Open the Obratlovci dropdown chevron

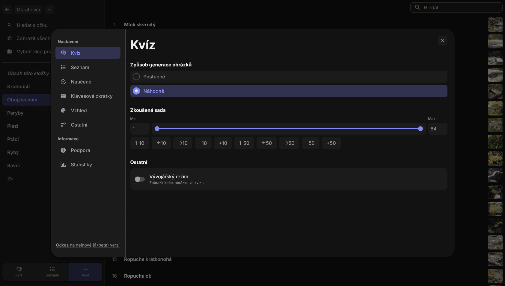click(49, 10)
